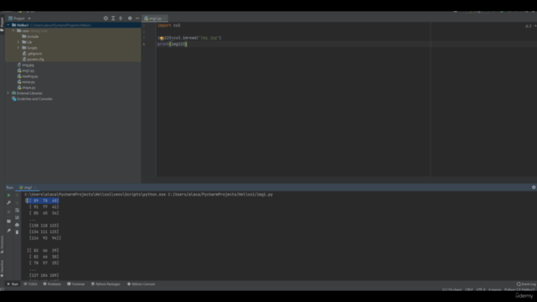Open Run panel settings gear icon

(x=534, y=187)
